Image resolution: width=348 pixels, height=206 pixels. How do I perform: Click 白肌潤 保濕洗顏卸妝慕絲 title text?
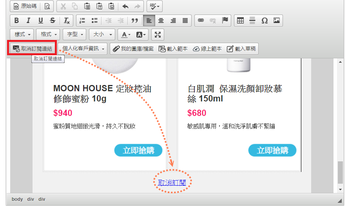pos(235,94)
